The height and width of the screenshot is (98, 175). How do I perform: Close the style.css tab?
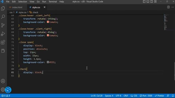(45, 7)
